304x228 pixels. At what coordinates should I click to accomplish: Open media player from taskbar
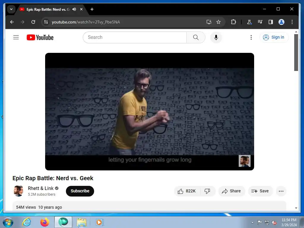[x=100, y=222]
